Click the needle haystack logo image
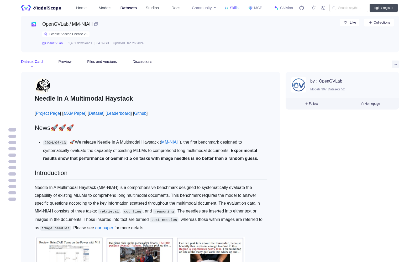This screenshot has height=262, width=420. pyautogui.click(x=43, y=85)
